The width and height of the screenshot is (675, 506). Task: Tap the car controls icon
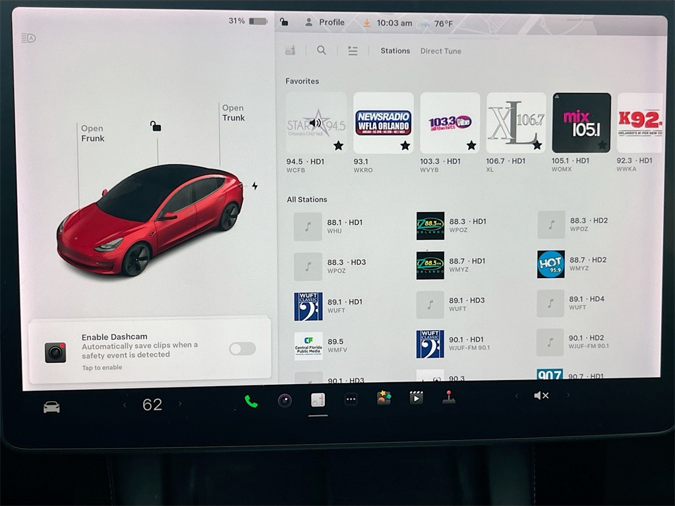click(x=51, y=407)
